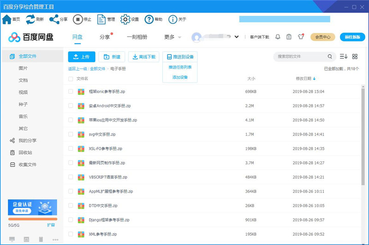The image size is (369, 245).
Task: Open 会员中心 button
Action: pos(322,37)
